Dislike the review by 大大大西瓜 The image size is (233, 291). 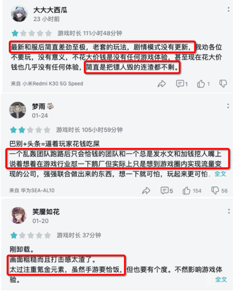tap(223, 84)
